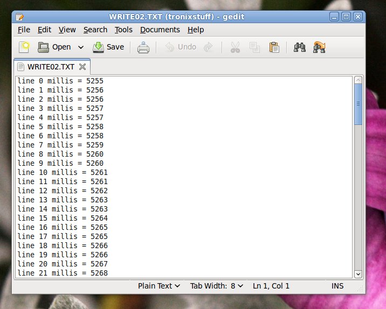Click the Save button in toolbar
Viewport: 386px width, 309px height.
[x=108, y=47]
